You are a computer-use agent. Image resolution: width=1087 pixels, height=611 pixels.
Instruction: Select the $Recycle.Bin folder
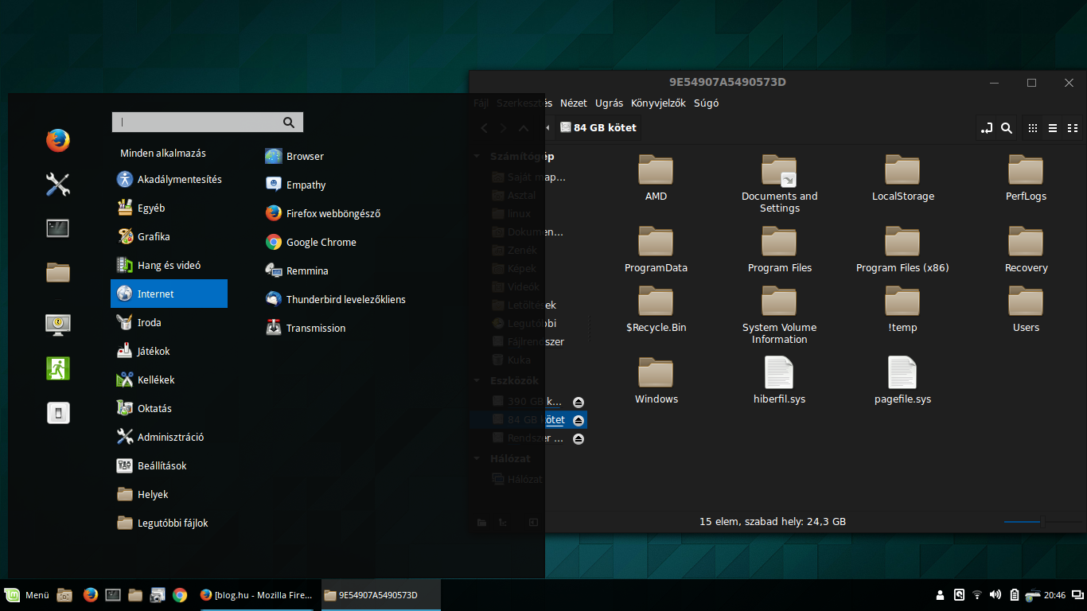tap(656, 309)
